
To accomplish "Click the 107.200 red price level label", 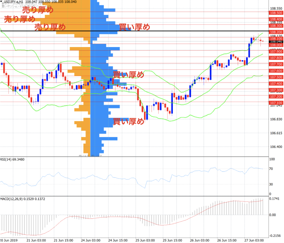I will [x=276, y=96].
